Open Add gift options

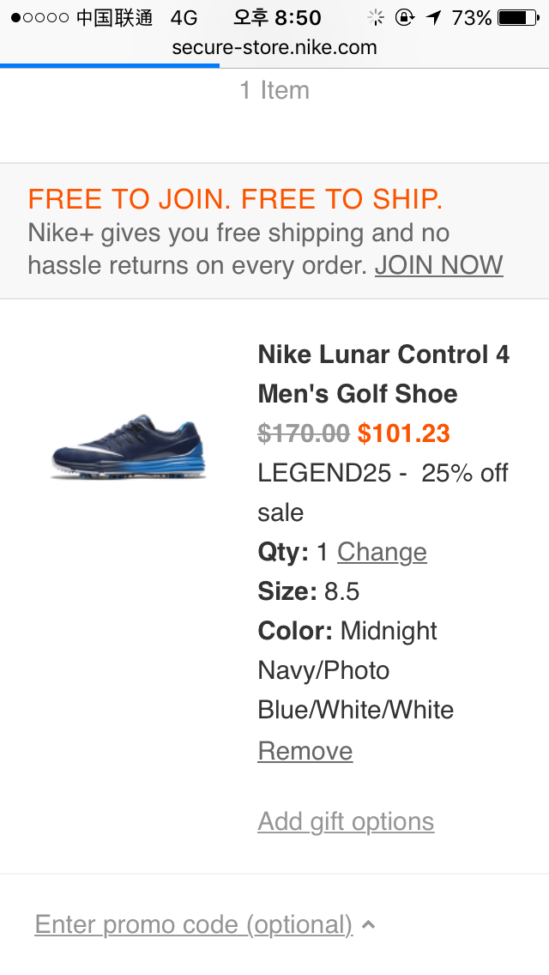tap(346, 821)
